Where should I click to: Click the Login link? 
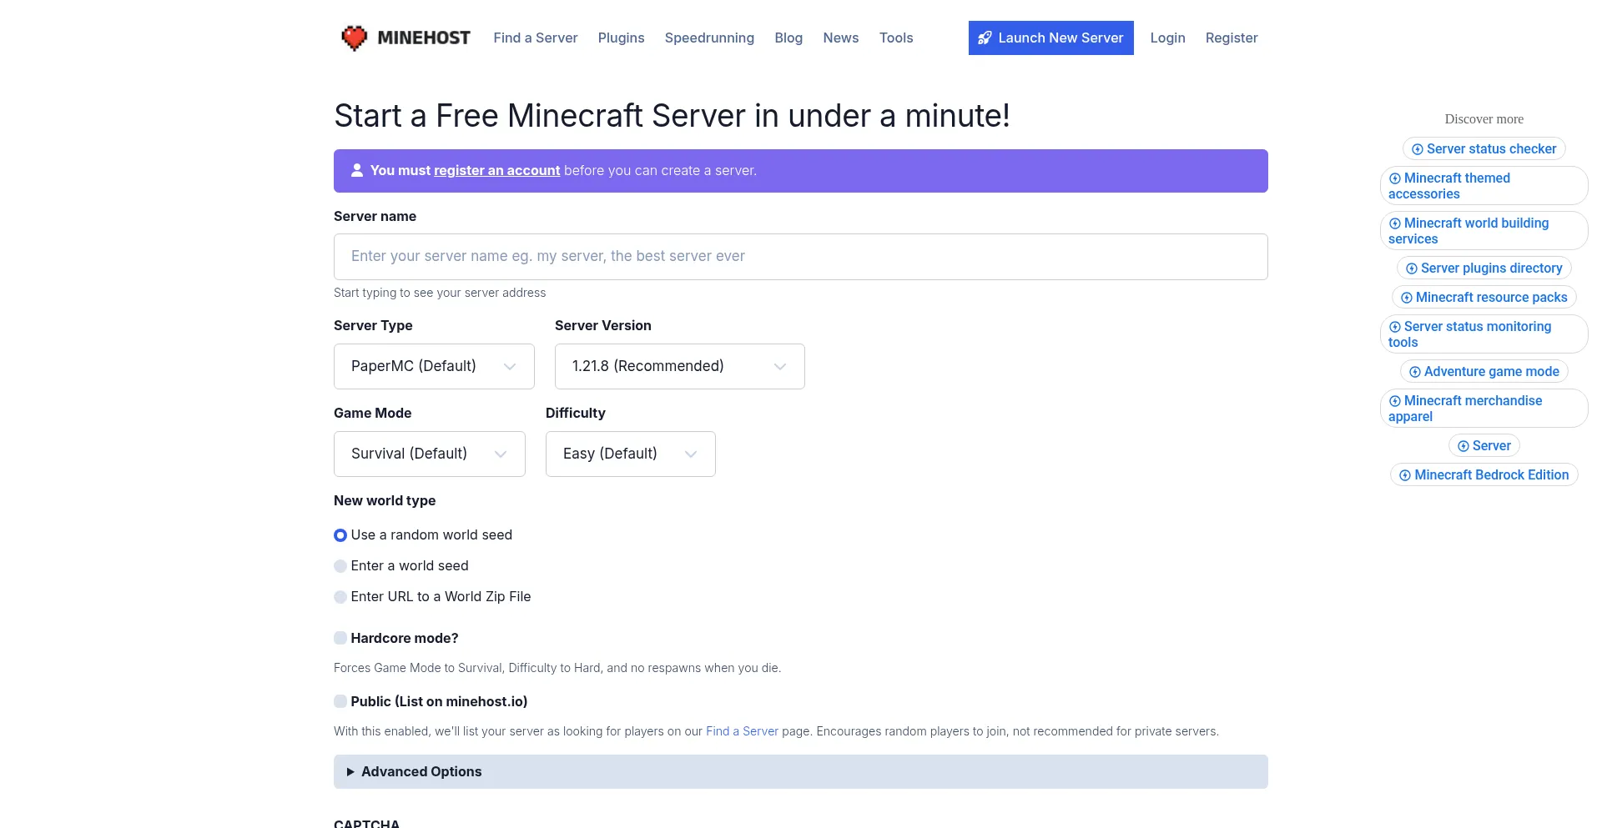(1167, 38)
